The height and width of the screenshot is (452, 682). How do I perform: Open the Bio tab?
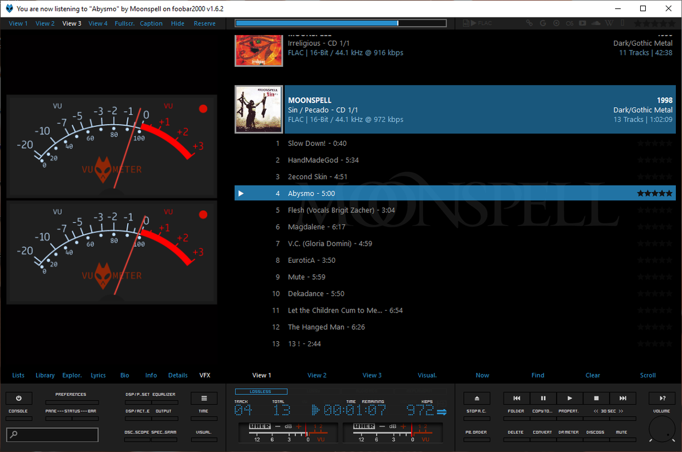pyautogui.click(x=125, y=375)
